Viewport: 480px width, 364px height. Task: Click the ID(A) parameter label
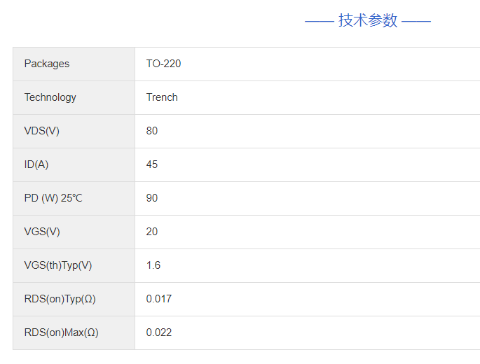36,164
